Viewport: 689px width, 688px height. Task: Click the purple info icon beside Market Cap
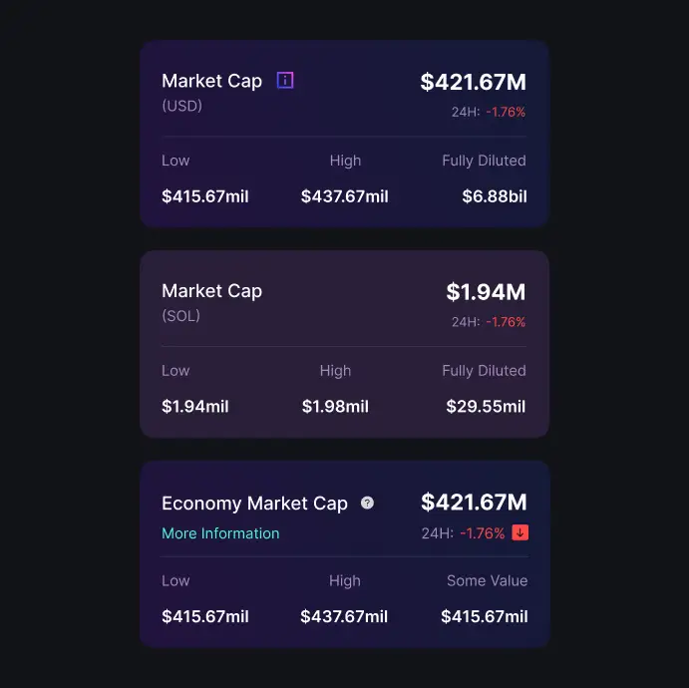pyautogui.click(x=285, y=81)
